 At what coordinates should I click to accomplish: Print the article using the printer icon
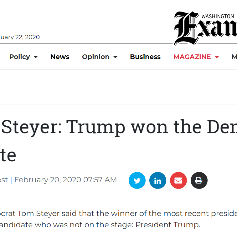(x=199, y=180)
